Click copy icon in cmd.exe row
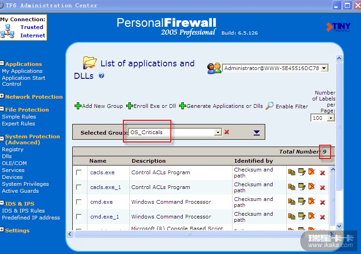 click(292, 202)
